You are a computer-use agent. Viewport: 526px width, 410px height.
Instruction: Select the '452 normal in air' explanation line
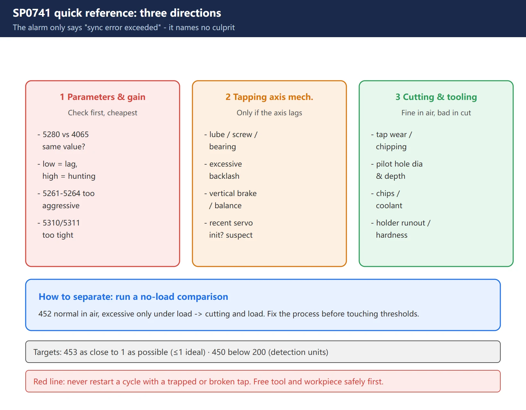pyautogui.click(x=229, y=314)
